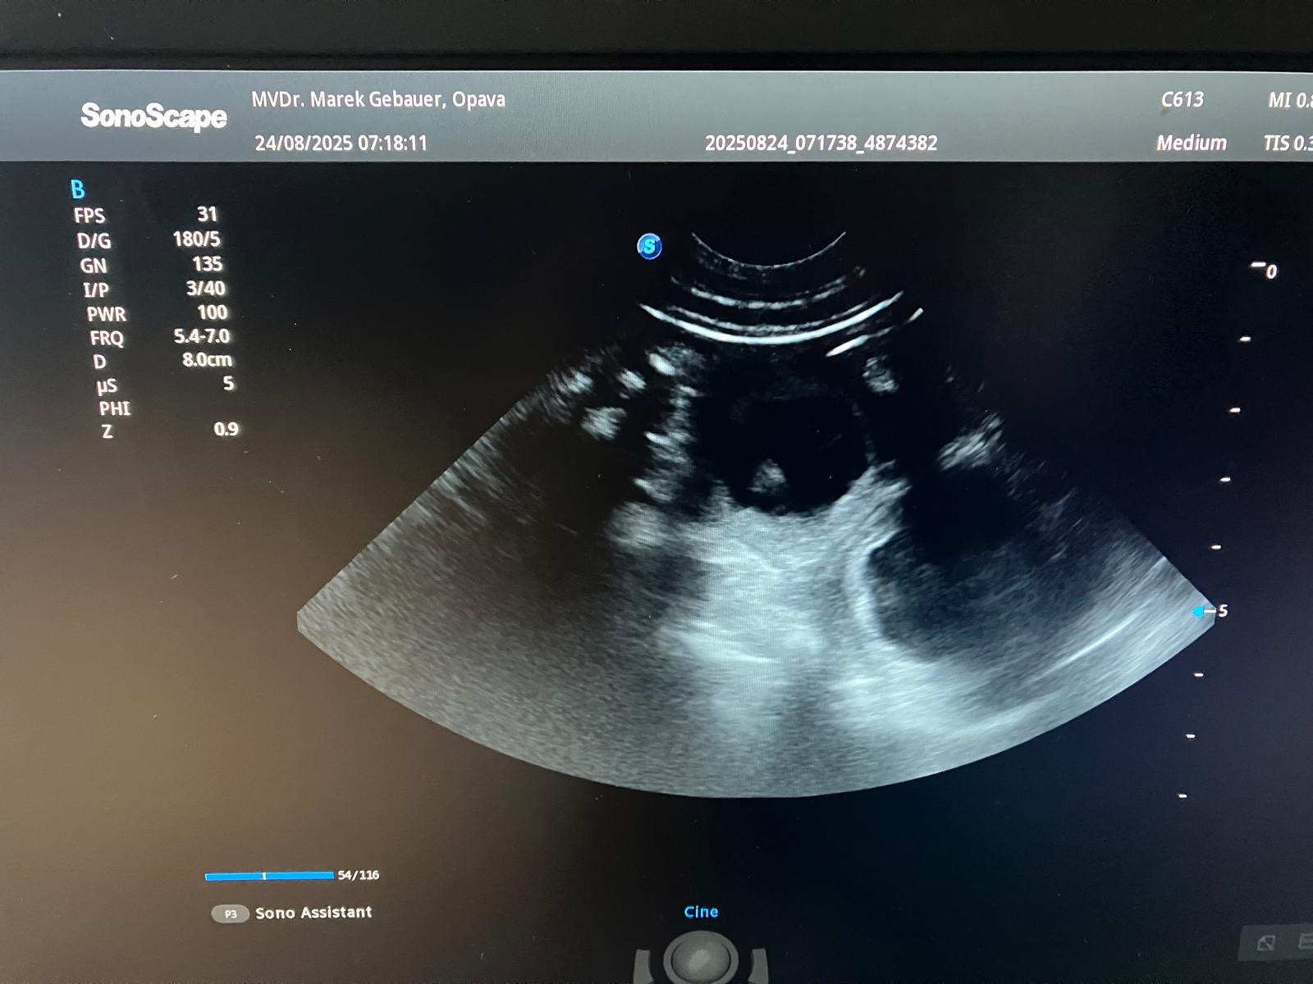Screen dimensions: 1313x984
Task: Click the 54/116 frame counter
Action: 359,875
